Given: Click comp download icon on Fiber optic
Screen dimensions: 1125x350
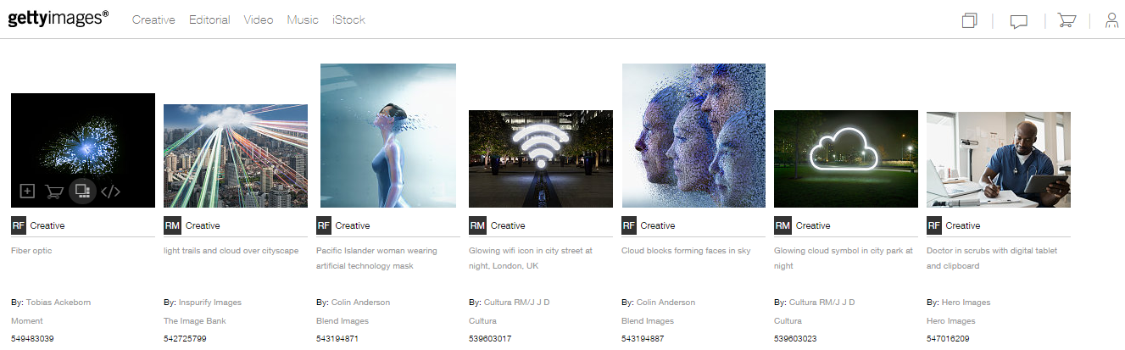Looking at the screenshot, I should pos(82,191).
